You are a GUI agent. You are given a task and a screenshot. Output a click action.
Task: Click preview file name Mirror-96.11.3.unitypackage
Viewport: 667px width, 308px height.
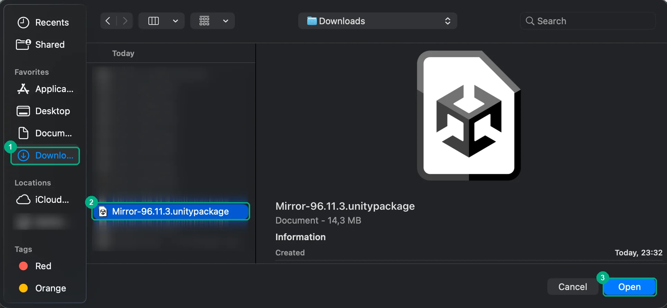tap(345, 206)
